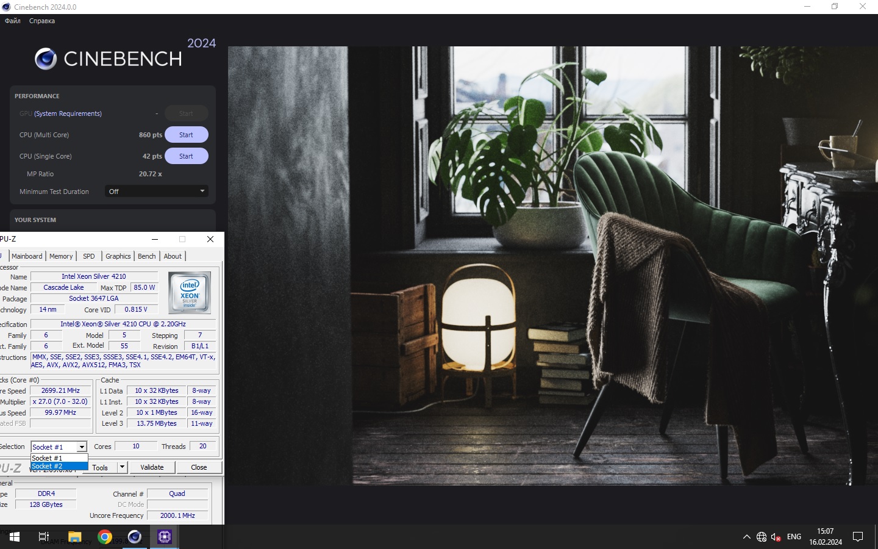Click the bus speed value 99.97 MHz
The height and width of the screenshot is (549, 878).
(x=60, y=412)
